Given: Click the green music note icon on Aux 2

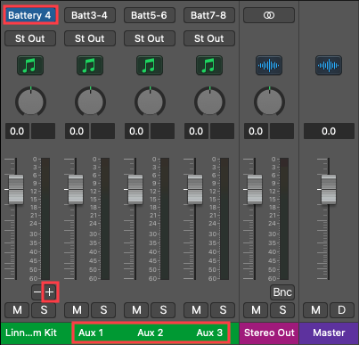Looking at the screenshot, I should point(150,65).
